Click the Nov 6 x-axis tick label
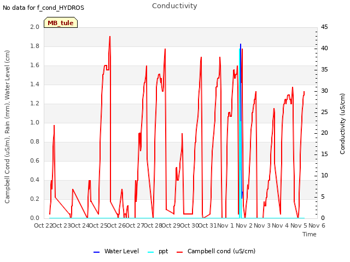The image size is (350, 262). tap(317, 225)
